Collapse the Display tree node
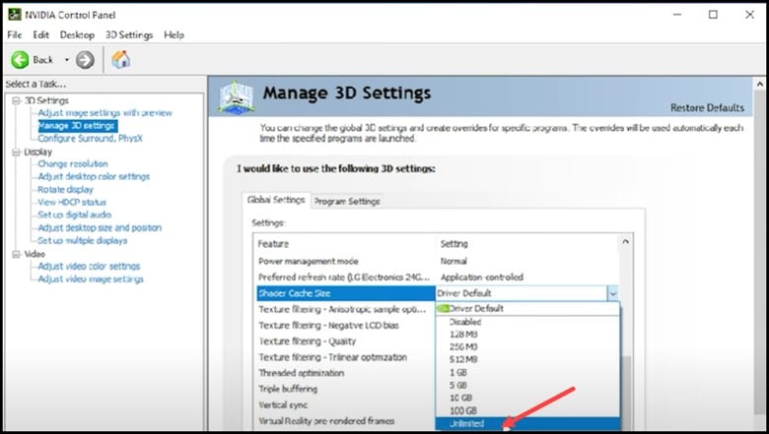This screenshot has width=769, height=434. coord(15,152)
